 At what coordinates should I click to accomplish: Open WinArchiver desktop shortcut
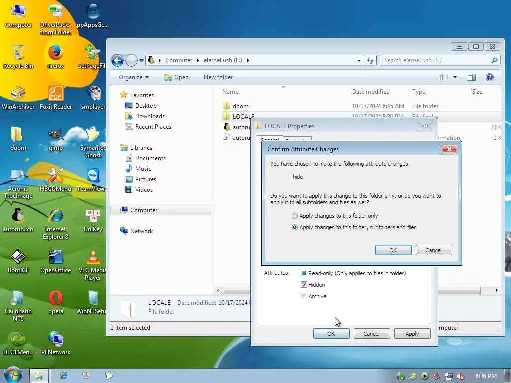(18, 98)
